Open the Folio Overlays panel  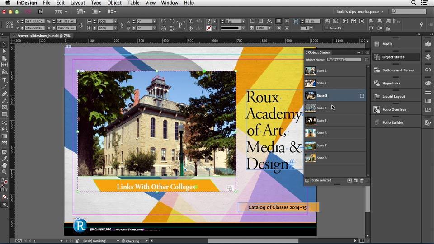396,109
